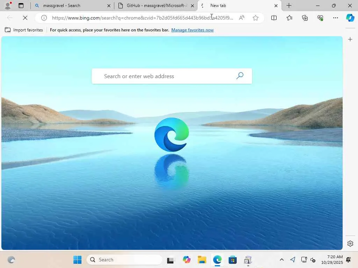358x268 pixels.
Task: Open Task View on the taskbar
Action: pos(170,260)
